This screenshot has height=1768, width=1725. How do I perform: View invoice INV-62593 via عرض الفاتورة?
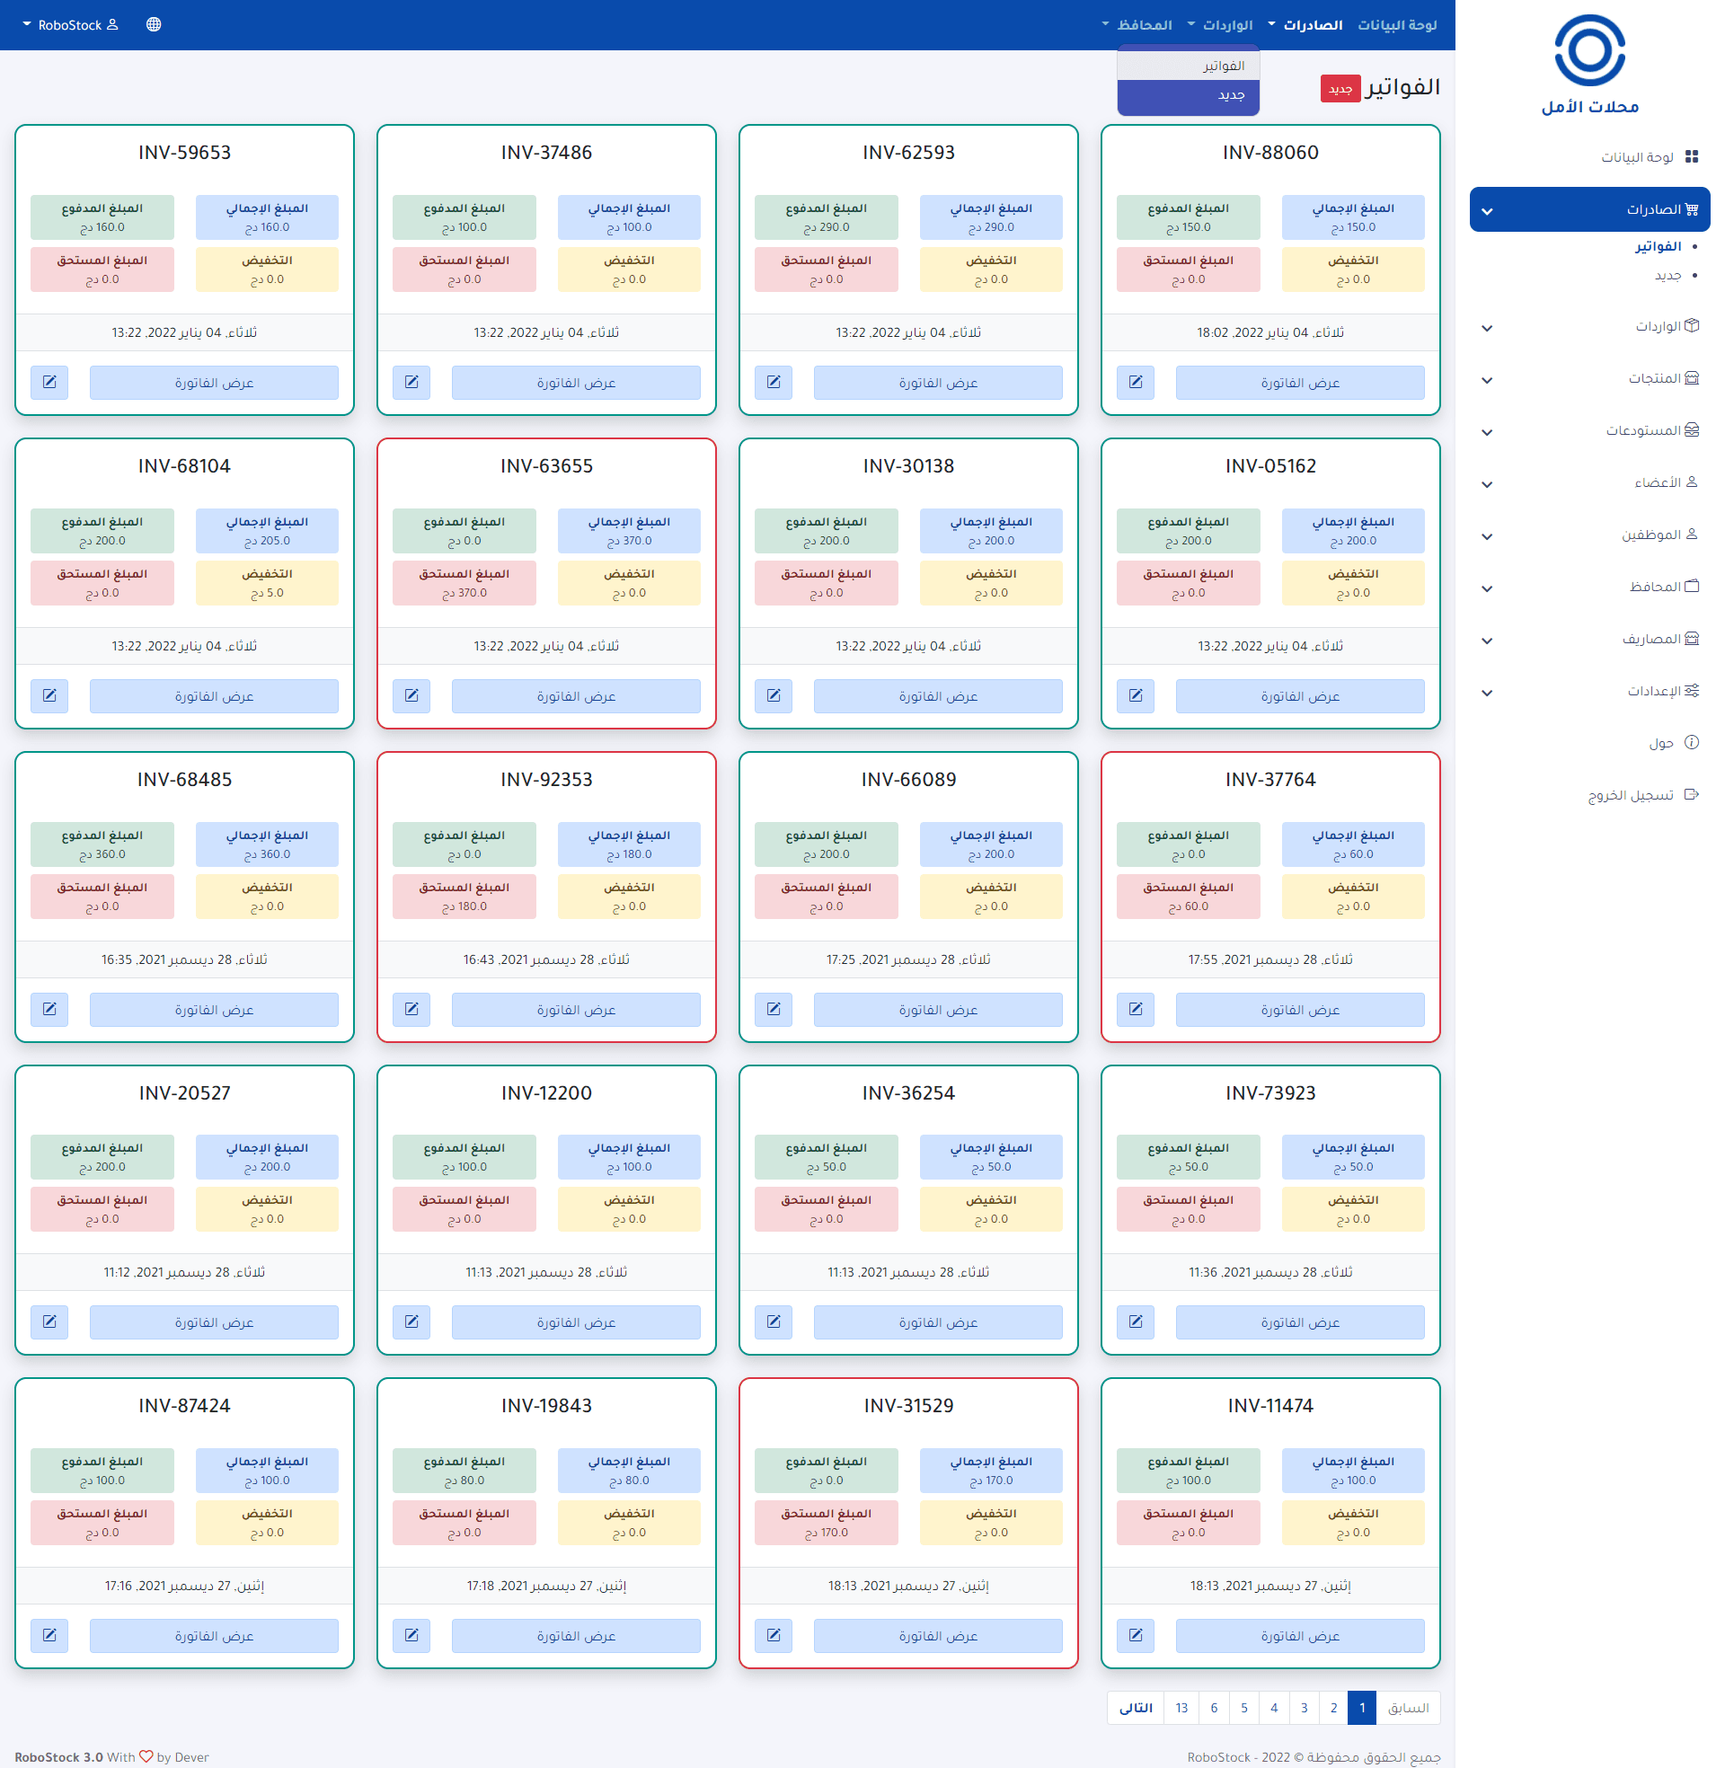pyautogui.click(x=938, y=382)
